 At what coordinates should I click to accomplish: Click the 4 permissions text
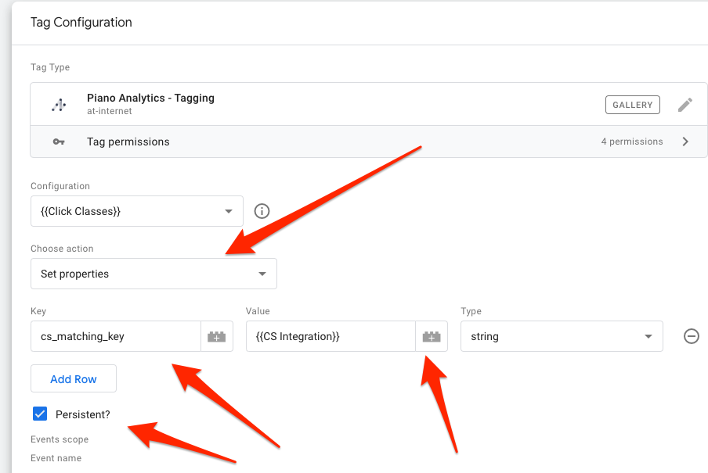point(632,142)
